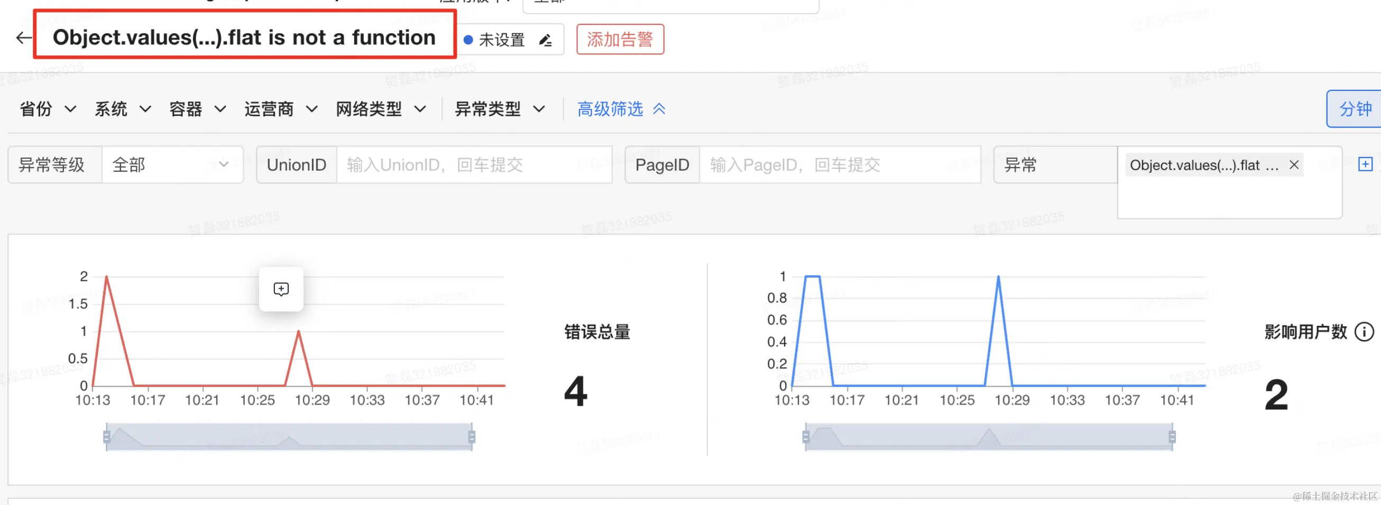This screenshot has height=505, width=1381.
Task: Open the 异常等级 全部 select box
Action: [172, 164]
